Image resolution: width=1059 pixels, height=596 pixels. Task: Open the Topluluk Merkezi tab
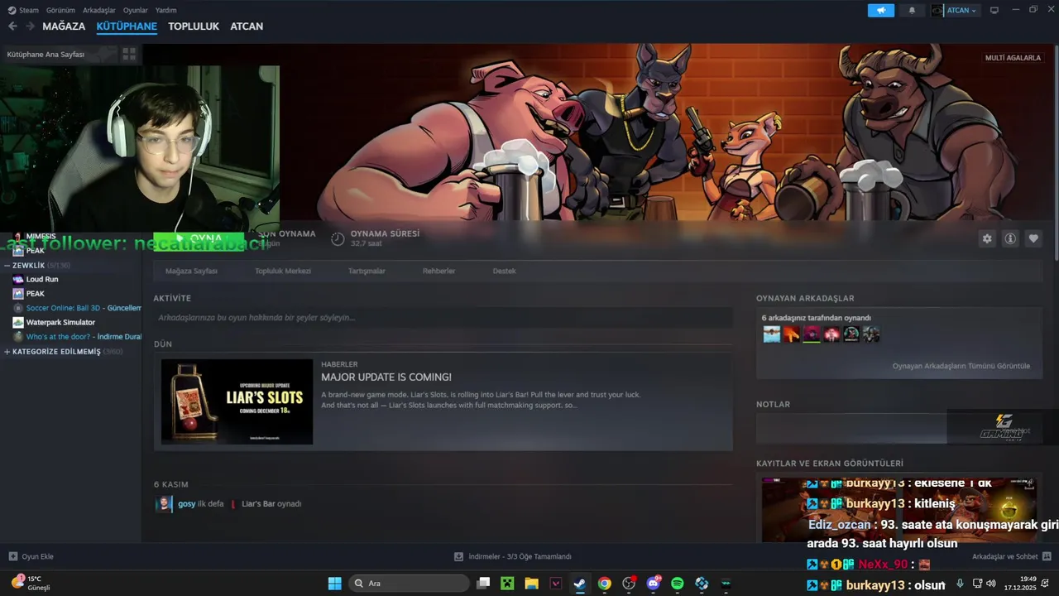coord(283,271)
